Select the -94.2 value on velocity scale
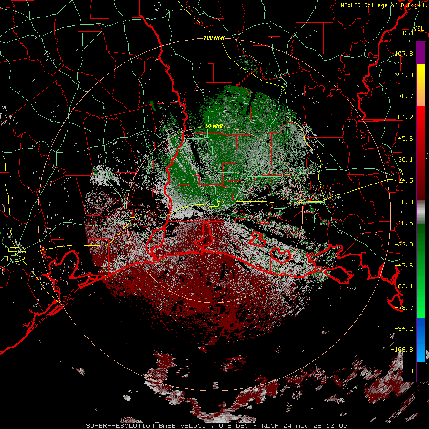 [x=404, y=328]
